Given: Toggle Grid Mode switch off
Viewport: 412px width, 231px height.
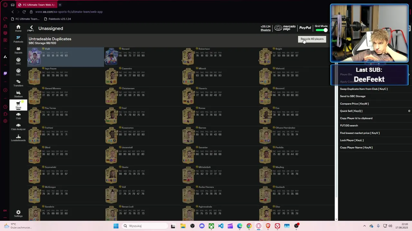Looking at the screenshot, I should point(322,30).
